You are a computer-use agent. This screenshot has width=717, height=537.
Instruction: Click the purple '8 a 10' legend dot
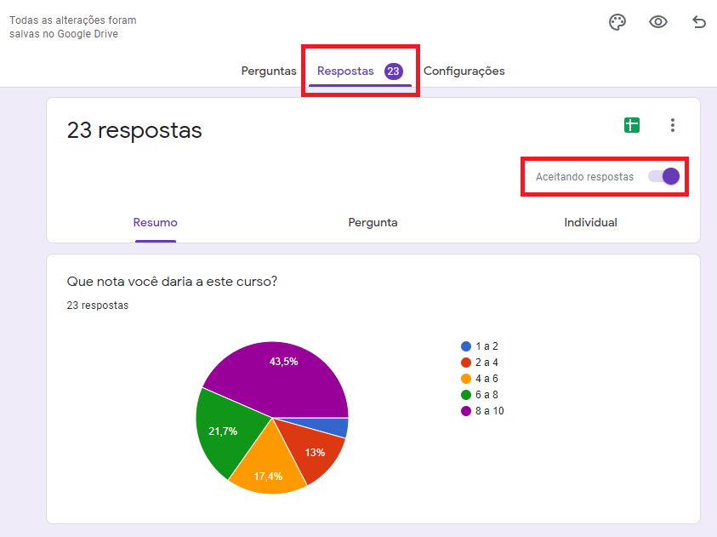coord(466,411)
